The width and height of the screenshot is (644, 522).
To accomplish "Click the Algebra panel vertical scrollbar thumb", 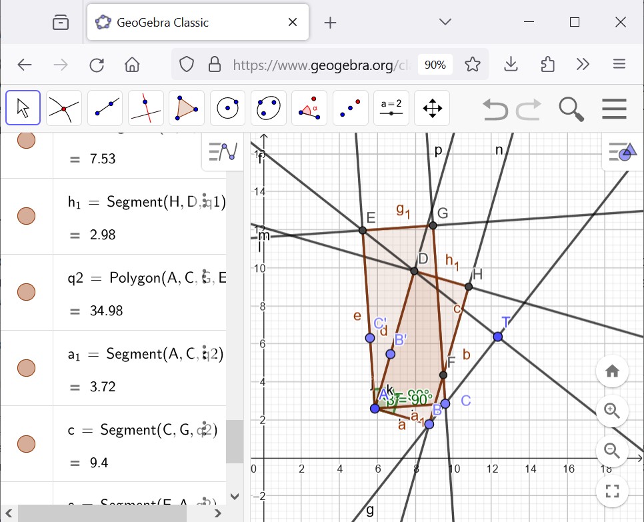I will [235, 441].
